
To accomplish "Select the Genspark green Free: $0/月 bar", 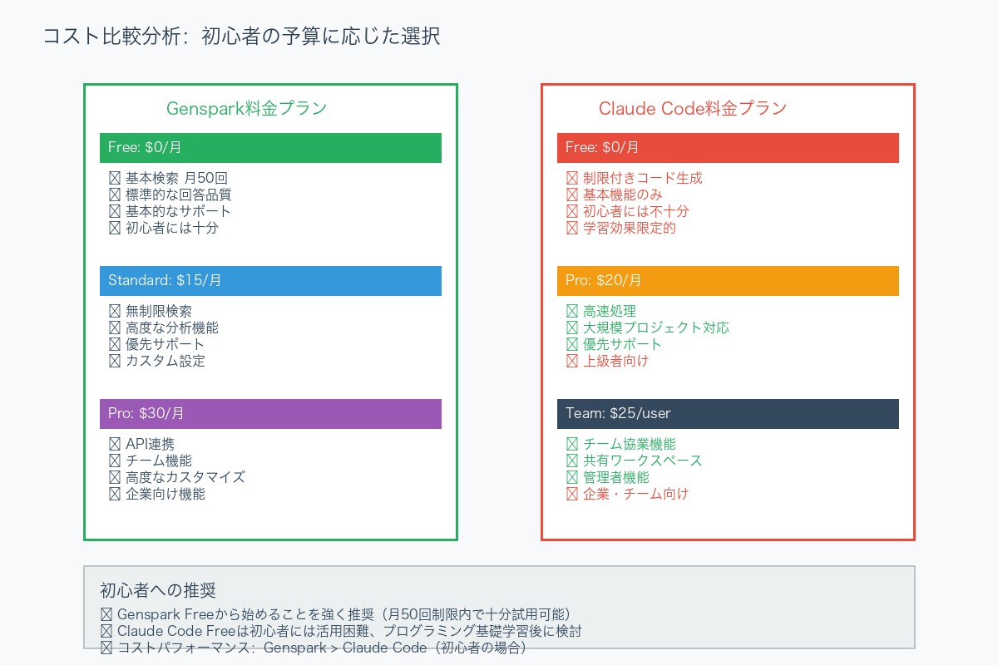I will coord(270,148).
